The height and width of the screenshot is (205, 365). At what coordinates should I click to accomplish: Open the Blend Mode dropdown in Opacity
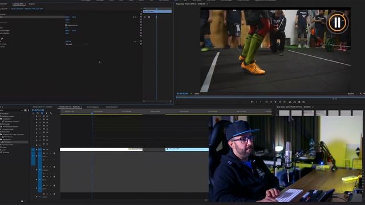[76, 44]
